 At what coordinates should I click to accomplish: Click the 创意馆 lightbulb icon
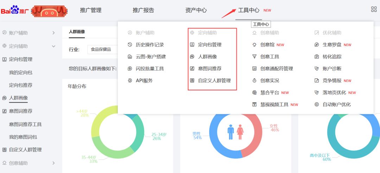[x=254, y=45]
